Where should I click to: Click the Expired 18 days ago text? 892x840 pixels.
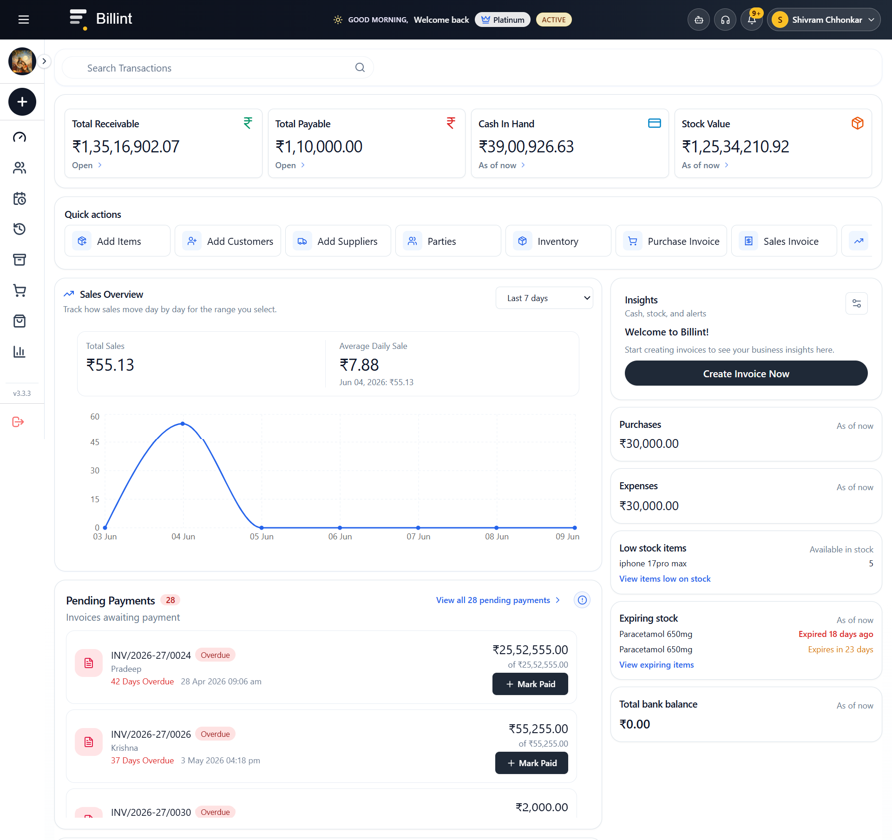click(836, 634)
